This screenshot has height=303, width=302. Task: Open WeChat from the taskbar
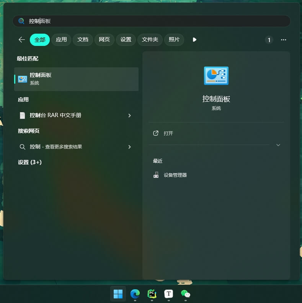[186, 294]
